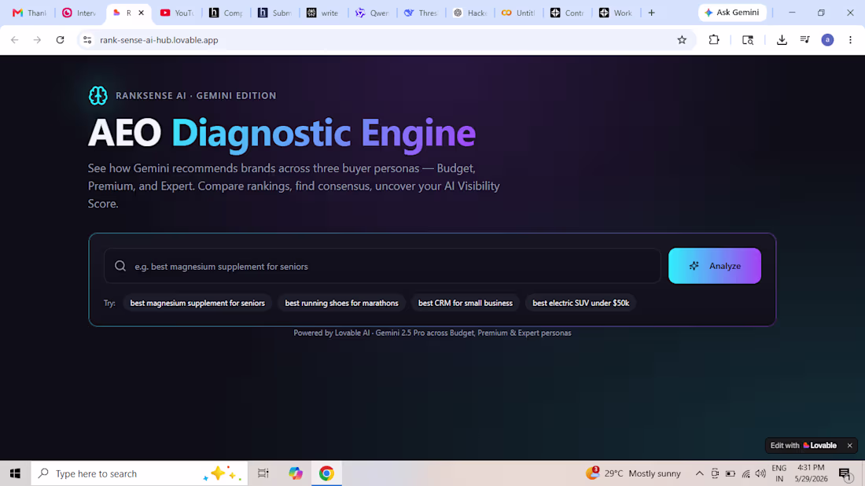Click the magnifier icon in search box
Image resolution: width=865 pixels, height=486 pixels.
click(120, 266)
